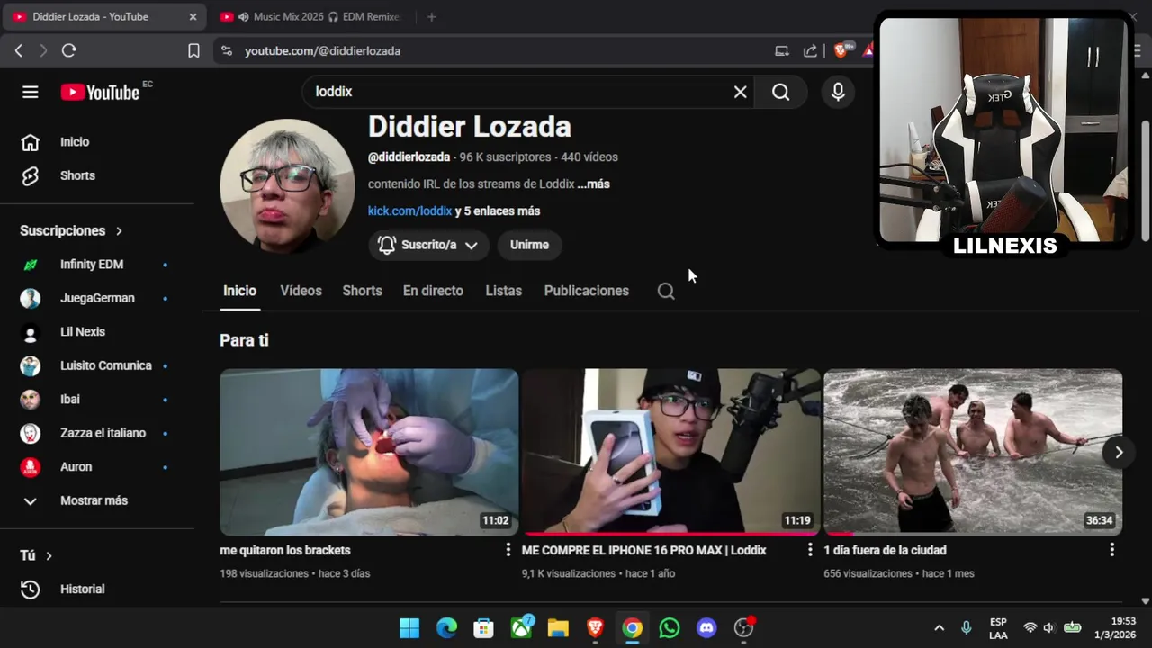Open the Listas tab
Viewport: 1152px width, 648px height.
503,291
